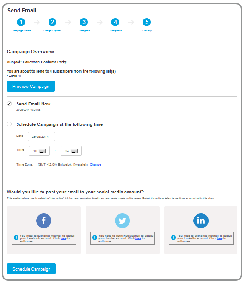Go to step 3 Compose circle
The width and height of the screenshot is (246, 285).
pos(84,22)
